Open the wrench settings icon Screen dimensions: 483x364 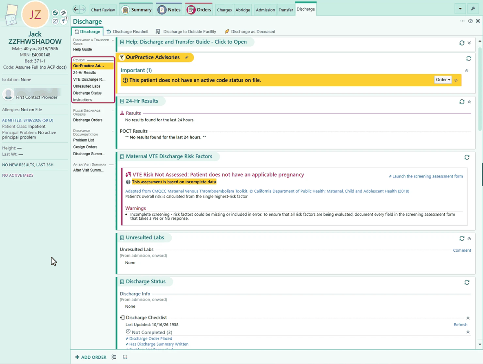(x=473, y=9)
